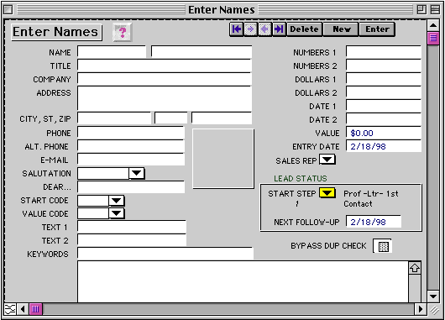The height and width of the screenshot is (320, 445).
Task: Open the START CODE dropdown arrow
Action: tap(117, 201)
